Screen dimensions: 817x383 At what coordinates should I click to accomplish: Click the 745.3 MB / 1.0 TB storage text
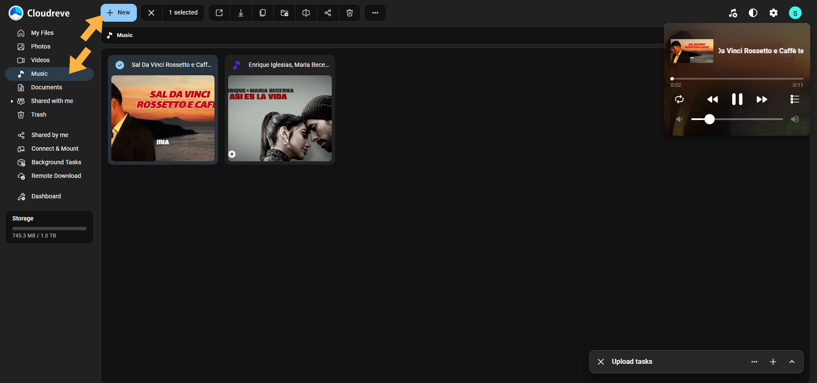[34, 236]
